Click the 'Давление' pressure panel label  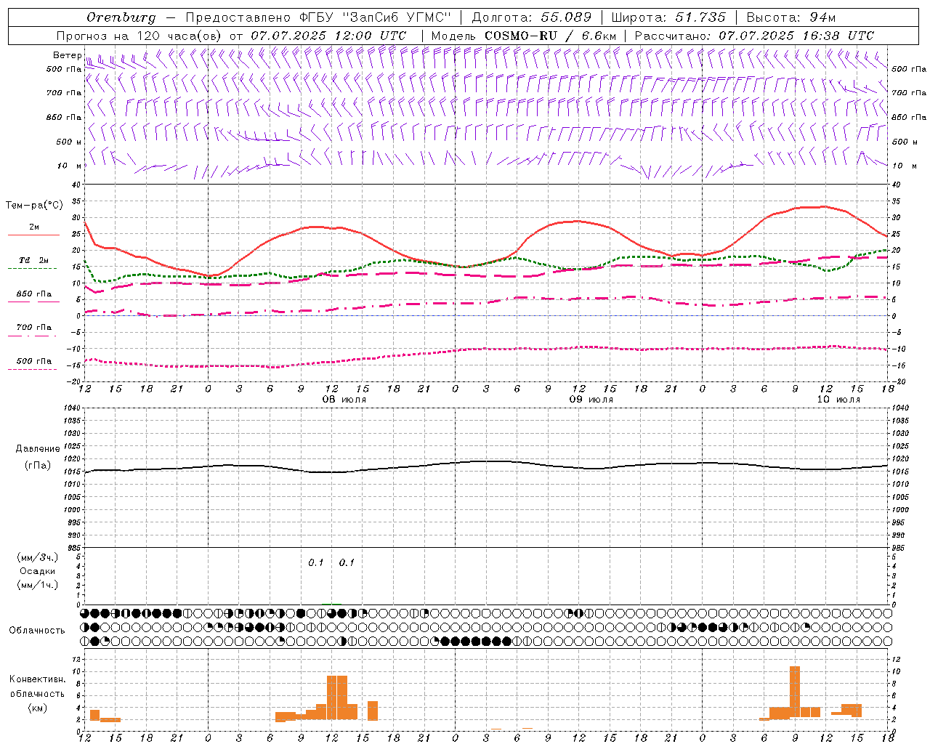pyautogui.click(x=38, y=449)
